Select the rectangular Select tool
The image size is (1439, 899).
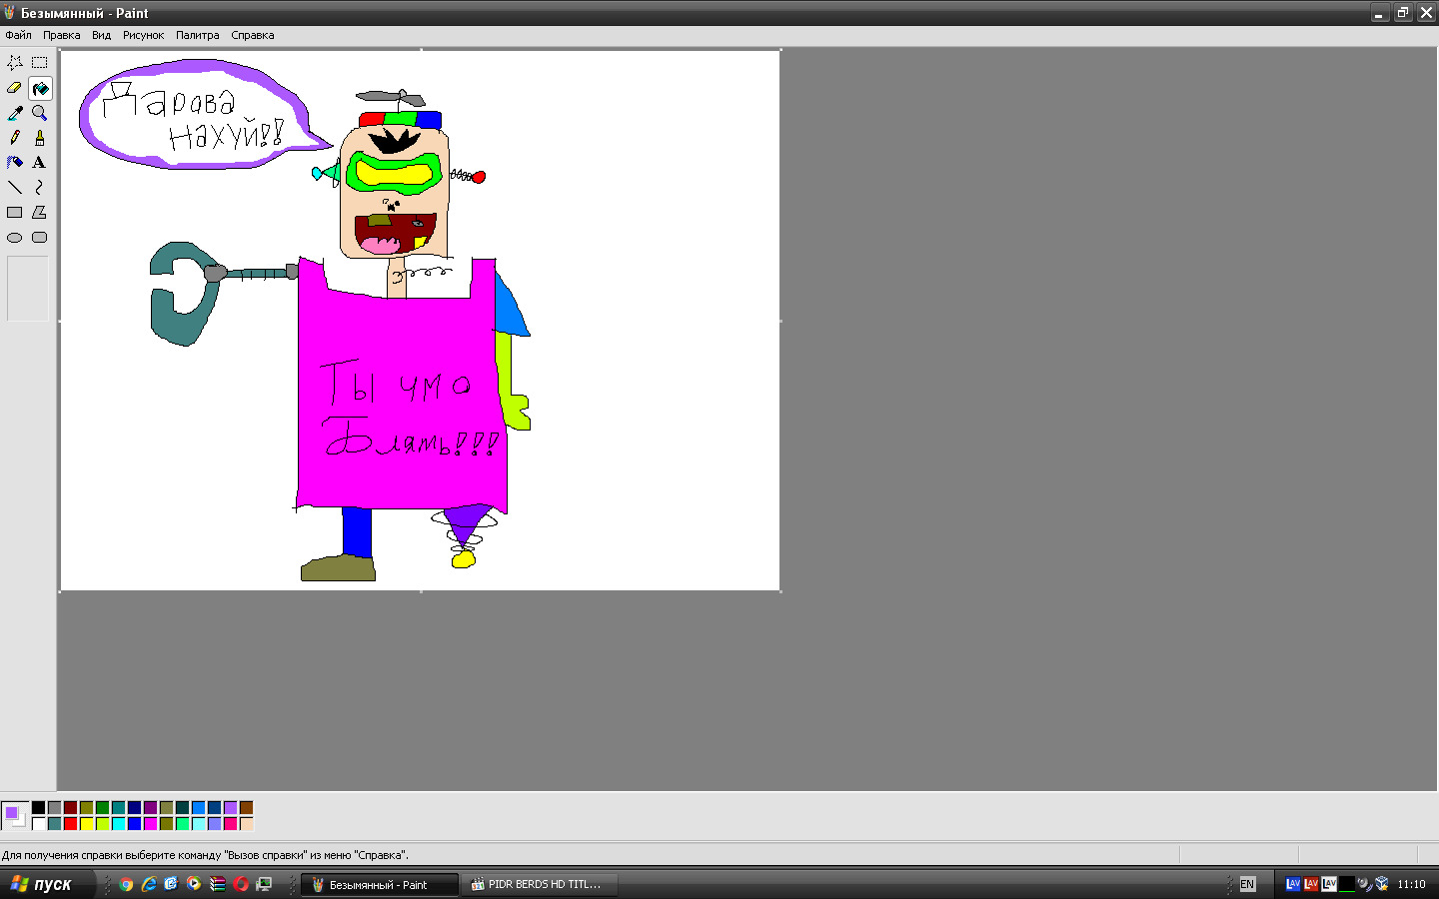pyautogui.click(x=40, y=63)
